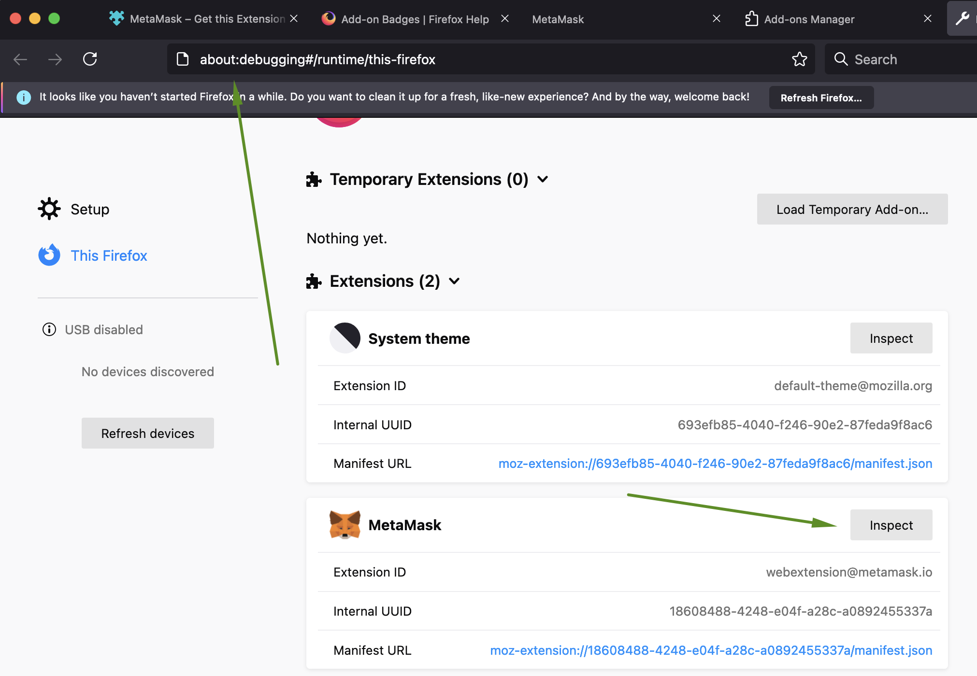
Task: Close the MetaMask Get this Extension tab
Action: [294, 19]
